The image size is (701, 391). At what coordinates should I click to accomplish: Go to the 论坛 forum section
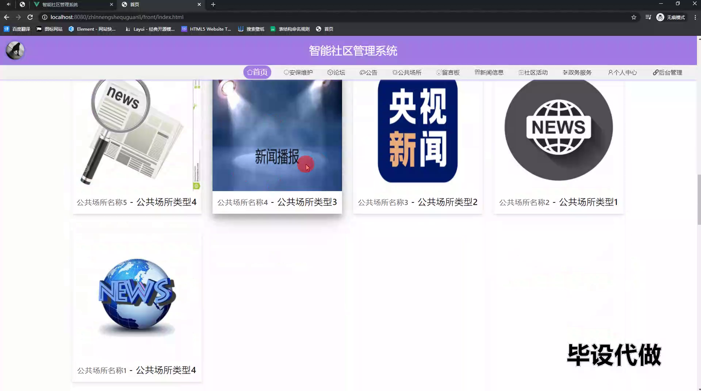(336, 73)
